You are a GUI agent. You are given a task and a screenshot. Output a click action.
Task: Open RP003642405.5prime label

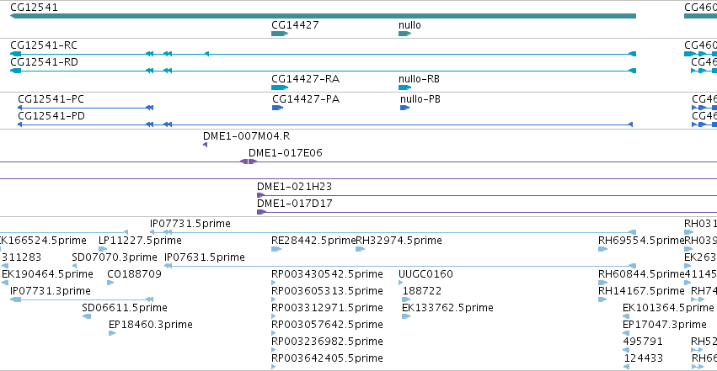point(327,358)
